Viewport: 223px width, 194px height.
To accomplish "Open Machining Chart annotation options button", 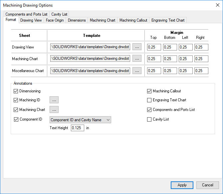I will tap(54, 110).
